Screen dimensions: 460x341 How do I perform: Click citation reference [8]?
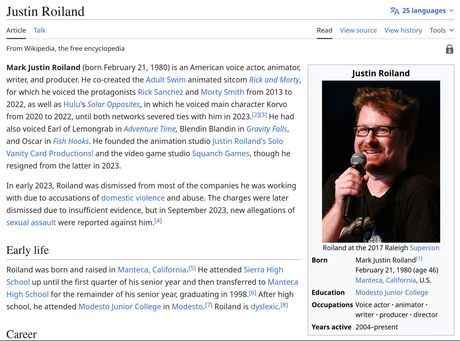284,305
